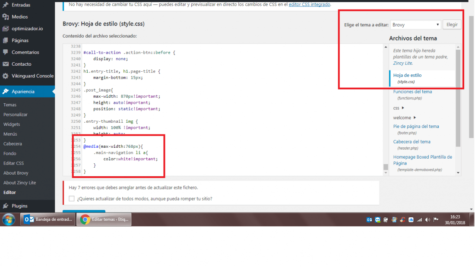Click the Windows update tray icon
The image size is (475, 267).
[394, 220]
